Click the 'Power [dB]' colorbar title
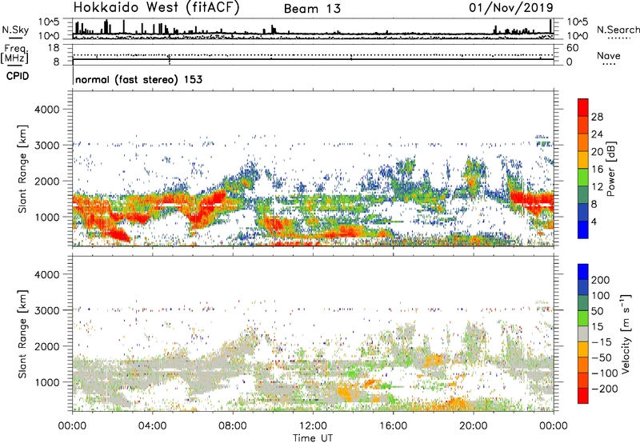 pos(611,169)
